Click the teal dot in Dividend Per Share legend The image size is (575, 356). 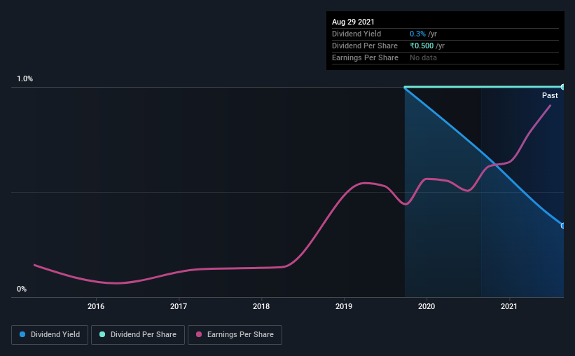102,335
